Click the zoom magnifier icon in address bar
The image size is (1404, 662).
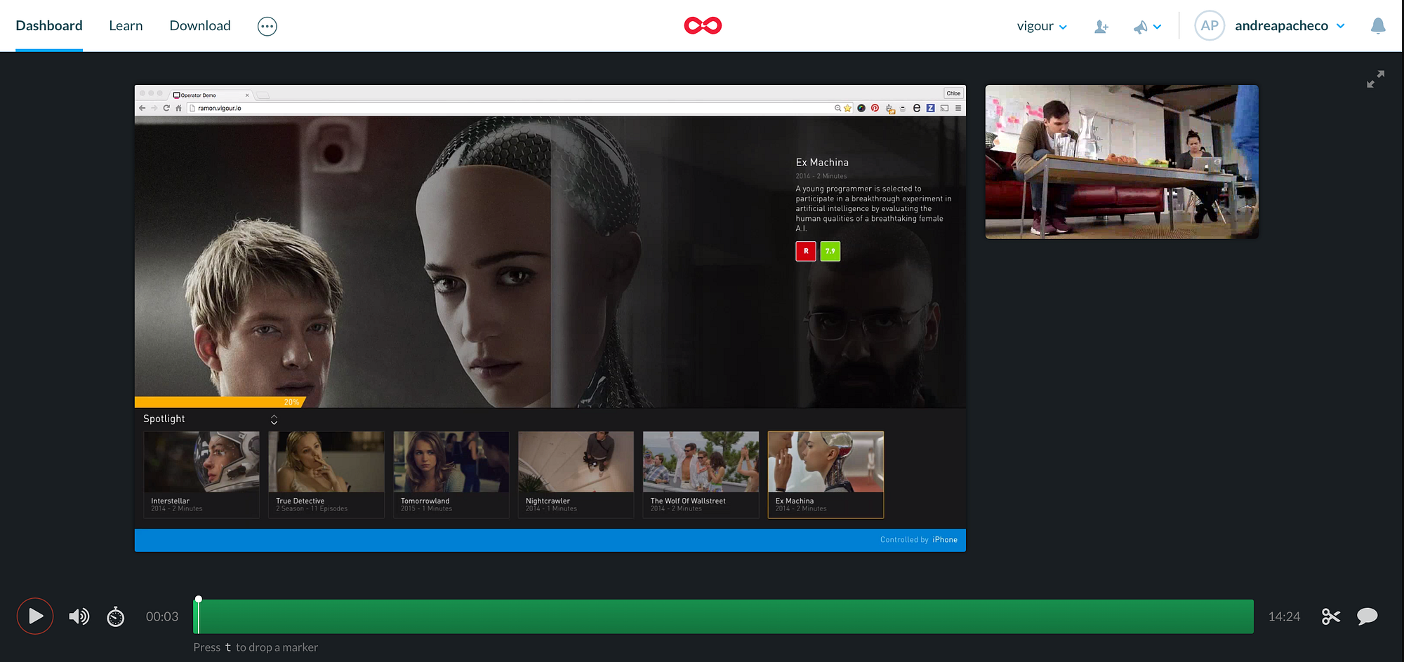(x=837, y=108)
